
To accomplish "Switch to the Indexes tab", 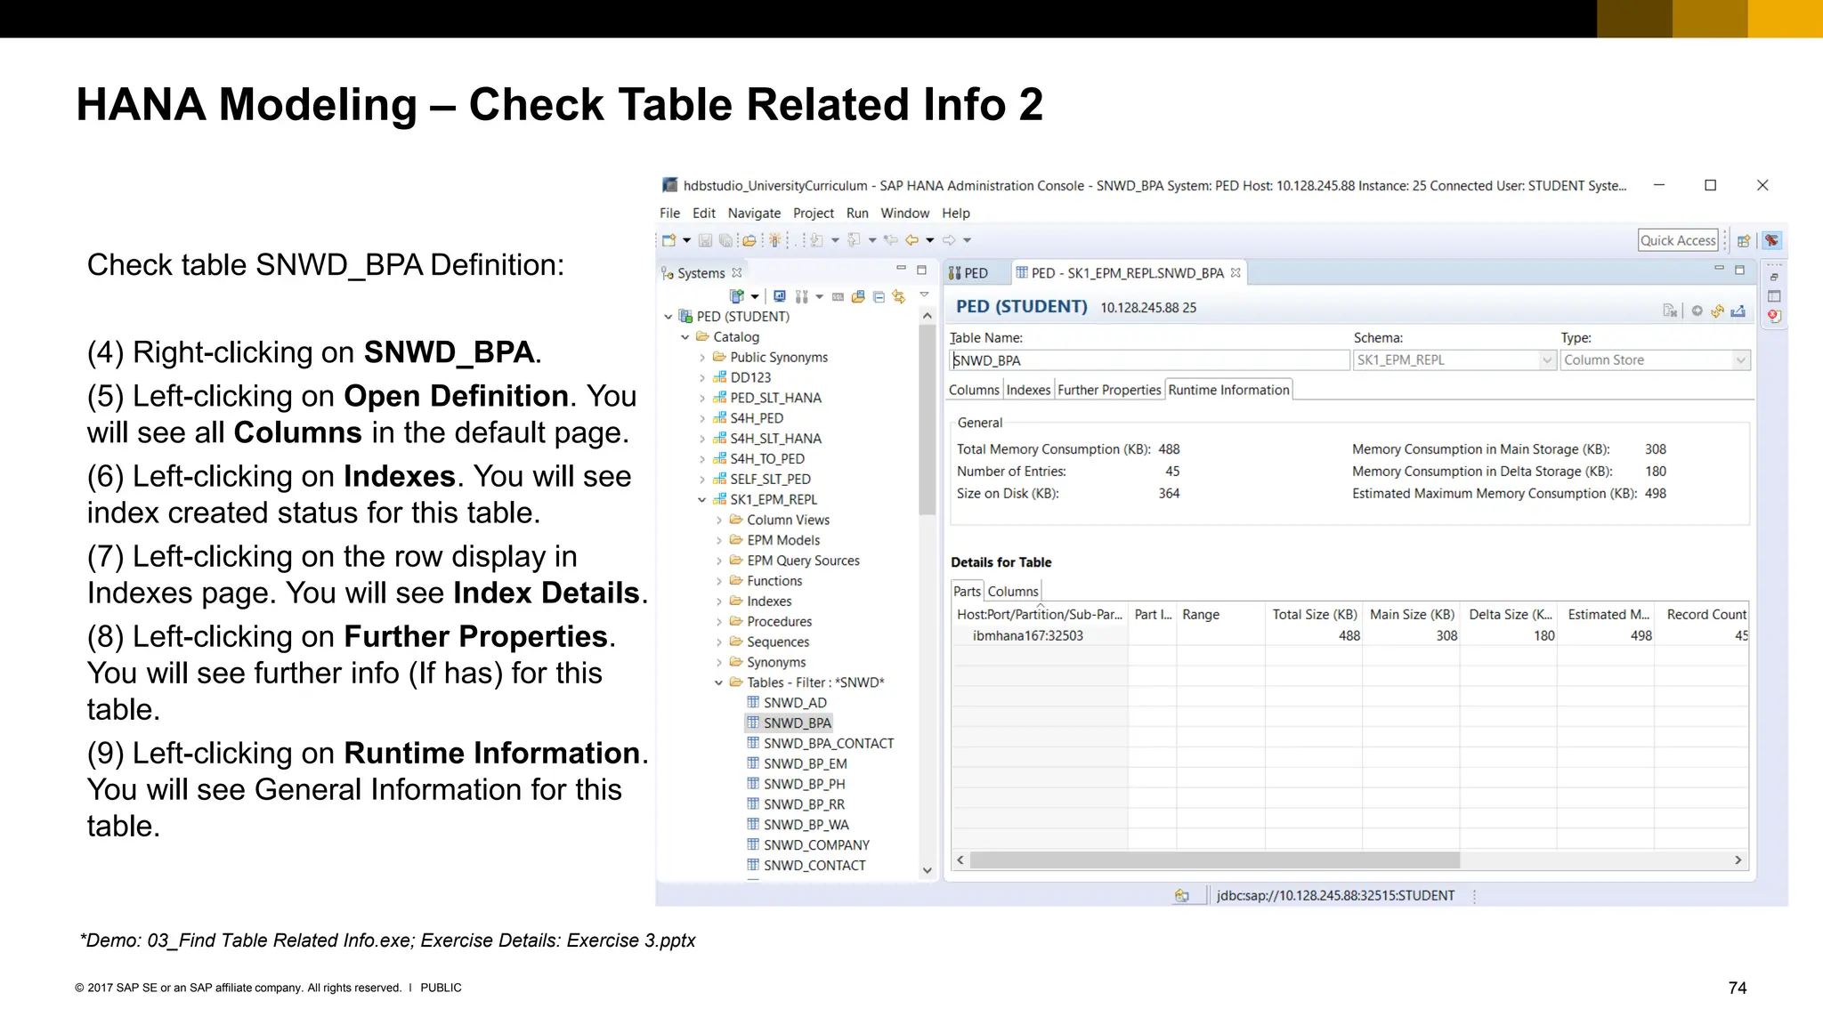I will point(1028,391).
